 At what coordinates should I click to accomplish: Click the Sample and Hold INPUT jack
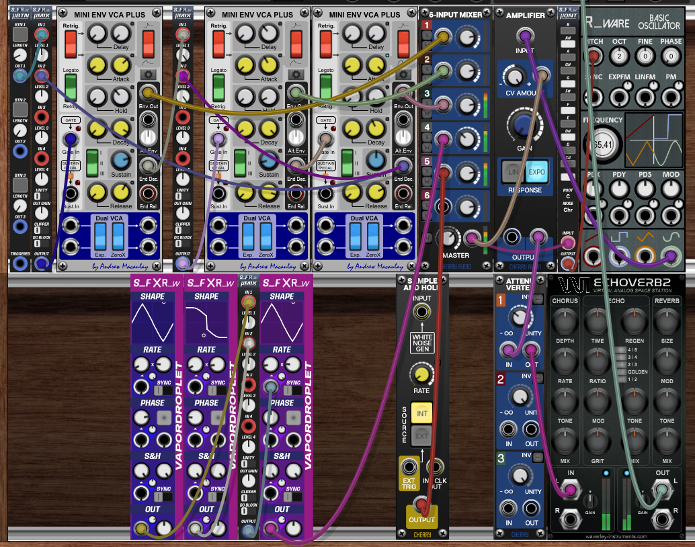421,312
